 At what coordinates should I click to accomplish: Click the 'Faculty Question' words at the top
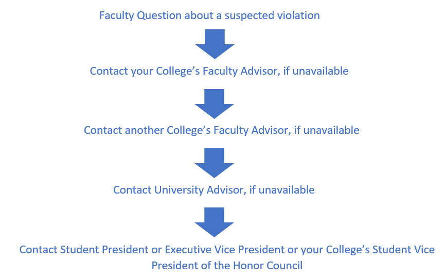(x=140, y=15)
